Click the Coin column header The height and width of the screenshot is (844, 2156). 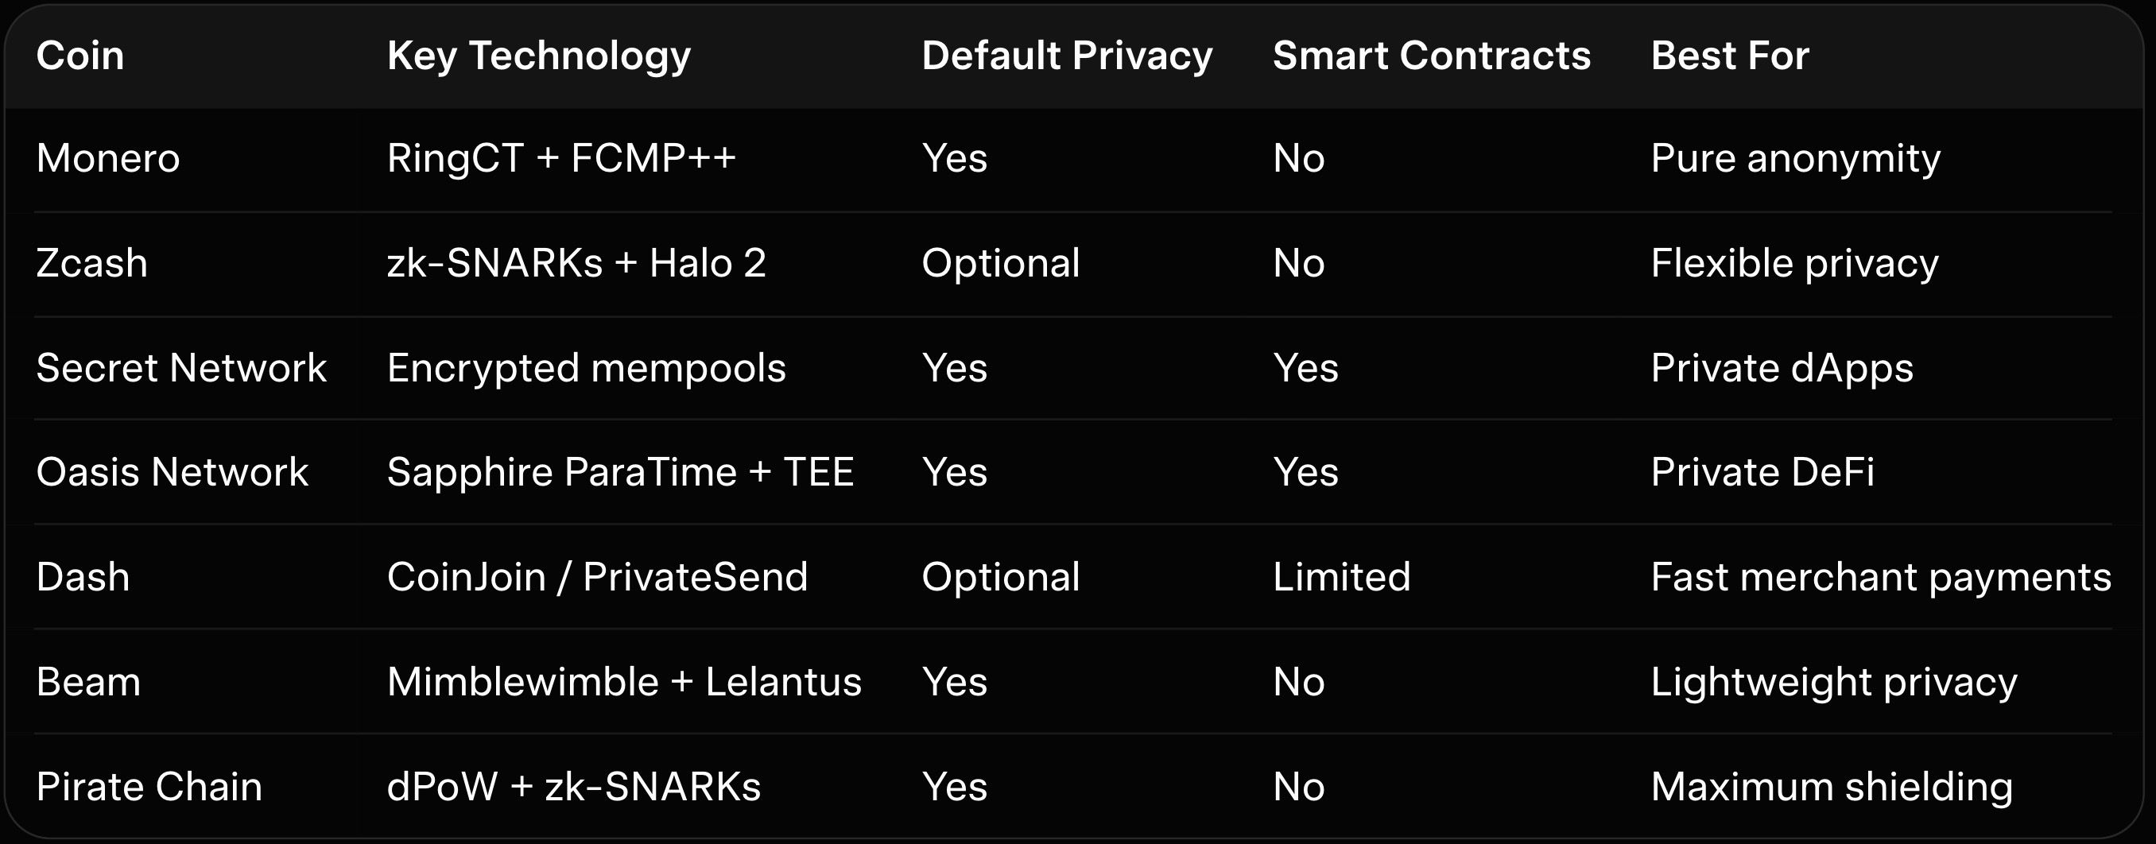[80, 56]
